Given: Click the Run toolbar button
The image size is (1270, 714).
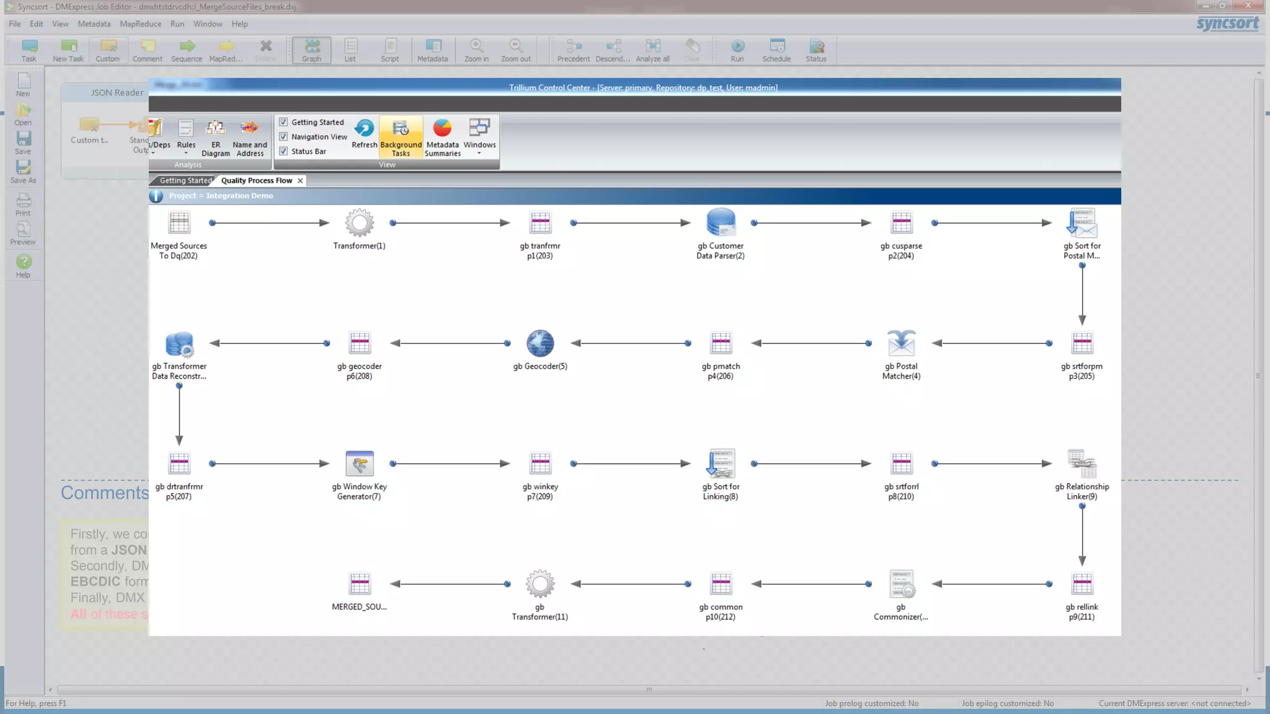Looking at the screenshot, I should (737, 50).
